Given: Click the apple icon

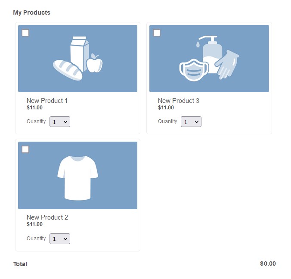Looking at the screenshot, I should click(x=94, y=64).
